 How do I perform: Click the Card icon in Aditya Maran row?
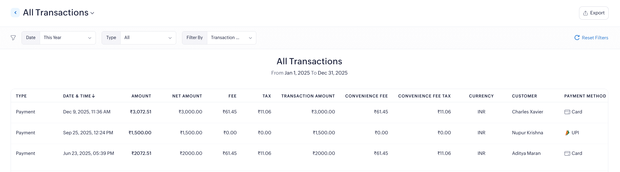567,153
